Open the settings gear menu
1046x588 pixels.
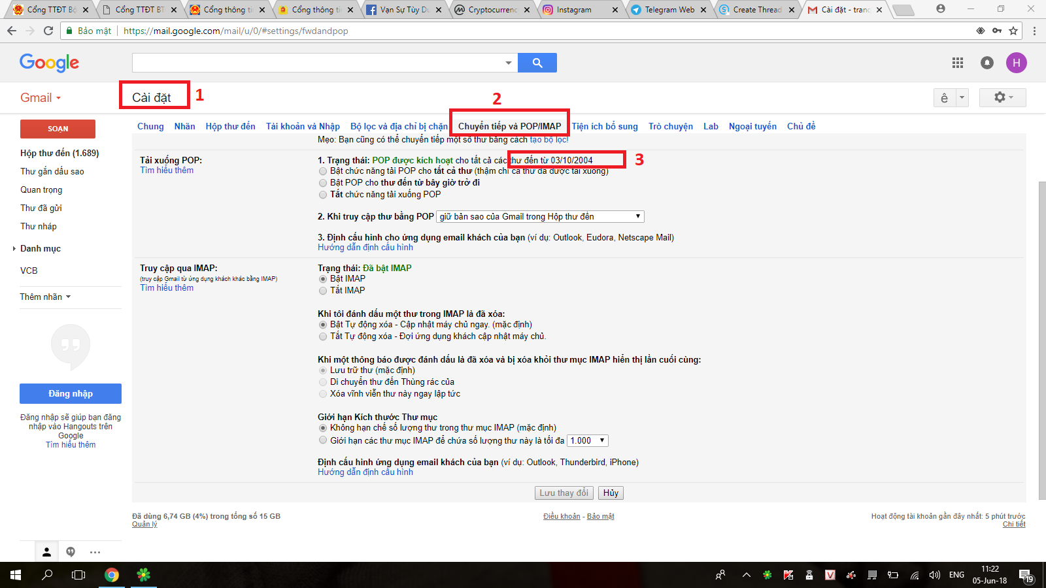tap(1003, 97)
